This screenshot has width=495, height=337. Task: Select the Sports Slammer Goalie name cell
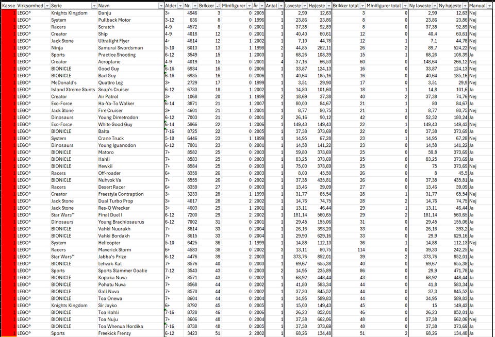tap(130, 271)
